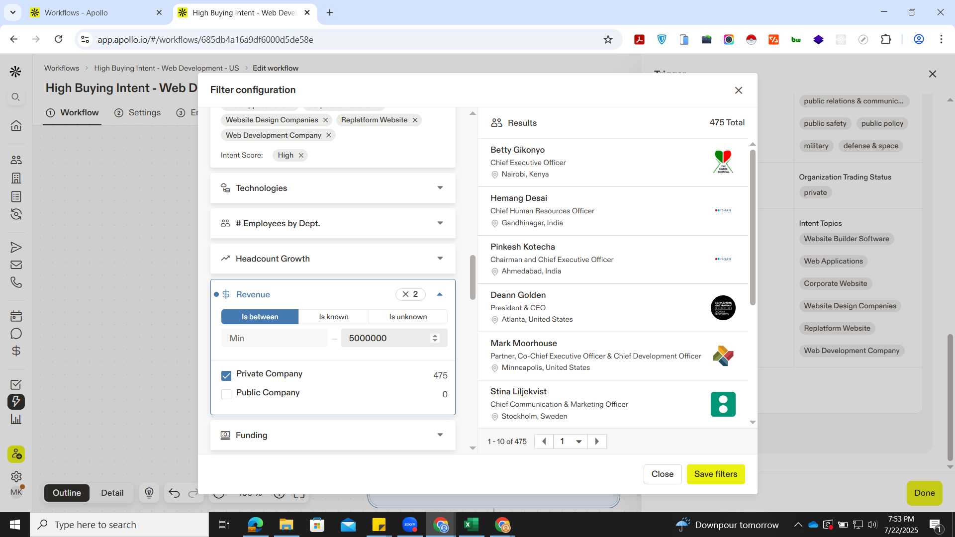Viewport: 955px width, 537px height.
Task: Select the Is between revenue option
Action: pyautogui.click(x=260, y=317)
